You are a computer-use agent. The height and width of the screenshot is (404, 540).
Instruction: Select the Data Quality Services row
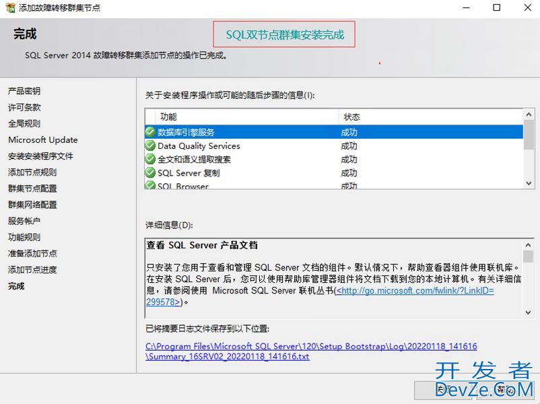point(334,145)
